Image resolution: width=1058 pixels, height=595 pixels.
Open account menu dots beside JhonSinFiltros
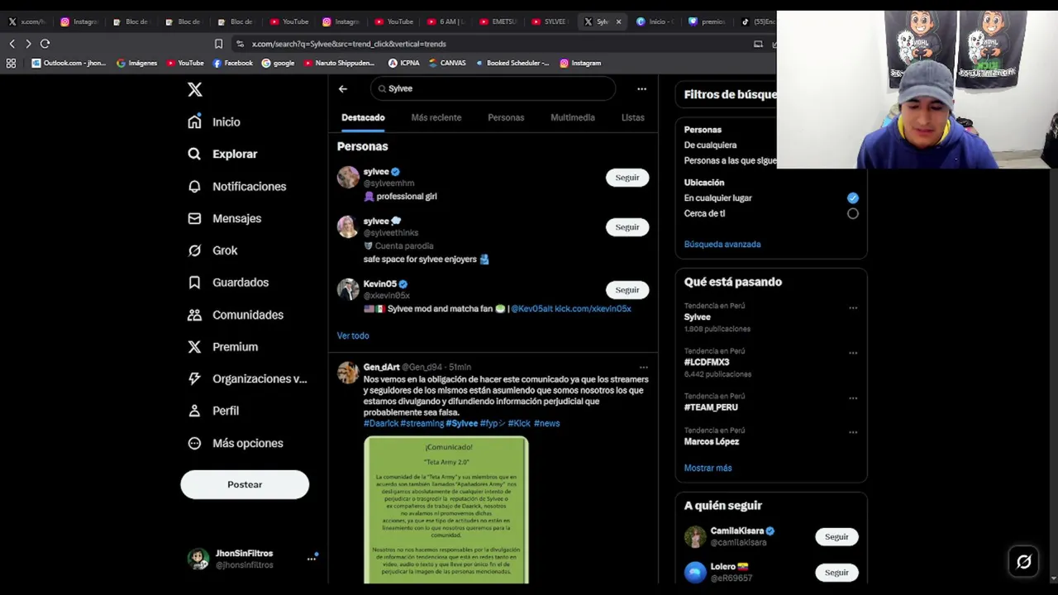[312, 559]
